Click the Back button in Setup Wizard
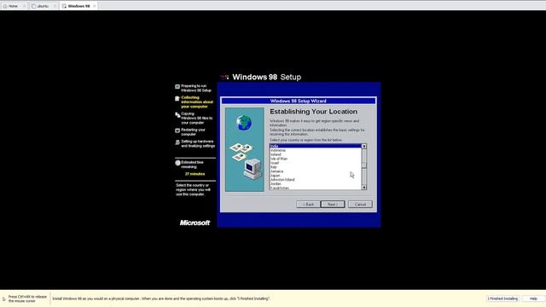 308,205
